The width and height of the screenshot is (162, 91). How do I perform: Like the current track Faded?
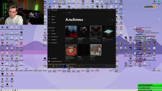(76, 66)
